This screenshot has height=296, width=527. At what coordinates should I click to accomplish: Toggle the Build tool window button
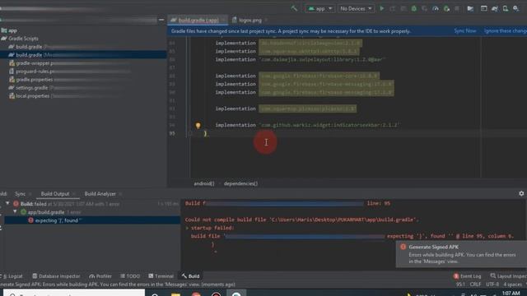click(x=190, y=276)
